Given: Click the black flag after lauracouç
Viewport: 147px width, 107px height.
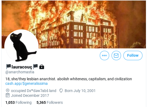Looking at the screenshot, I should click(x=35, y=66).
